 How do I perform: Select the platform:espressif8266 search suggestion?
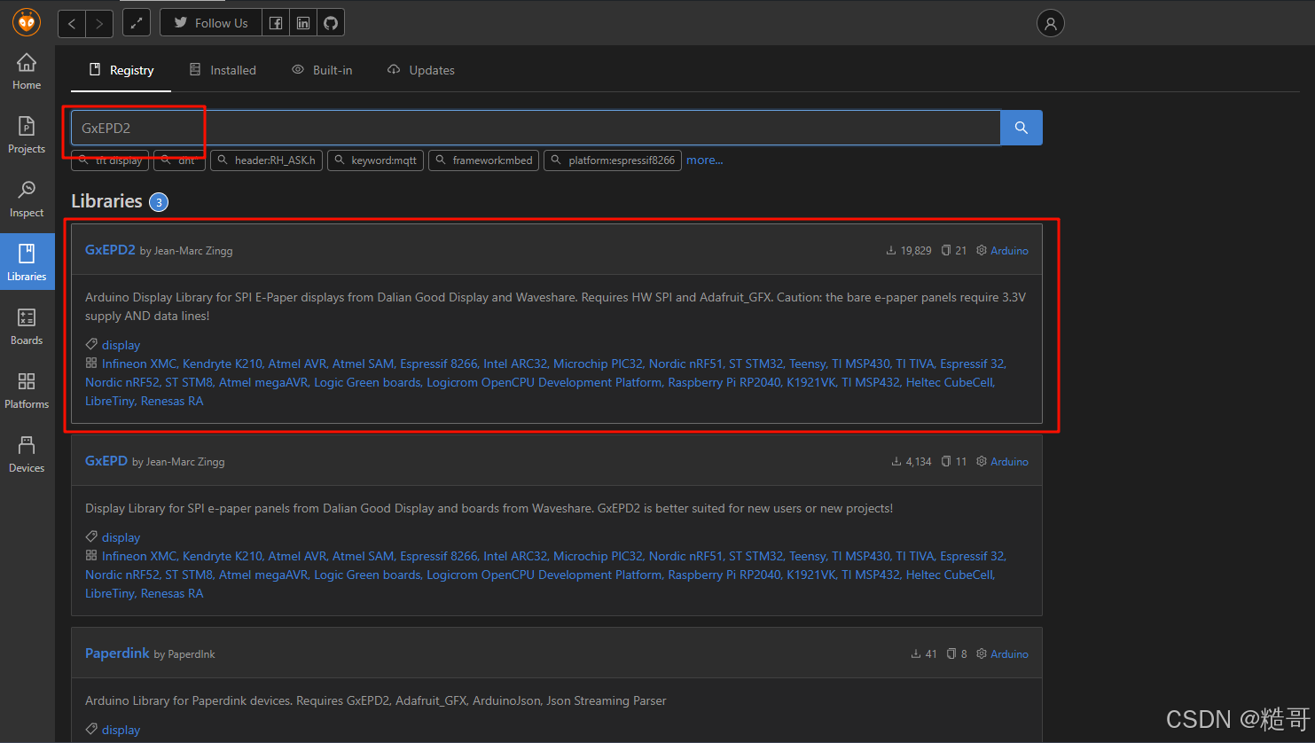(613, 160)
